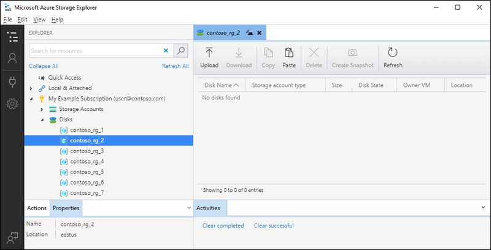
Task: Click the contoso_rg_3 resource group icon
Action: pos(64,151)
